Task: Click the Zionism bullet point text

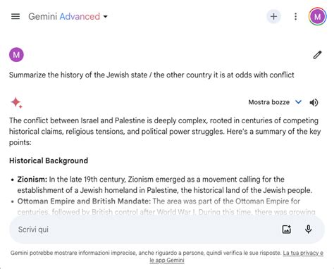Action: 165,184
